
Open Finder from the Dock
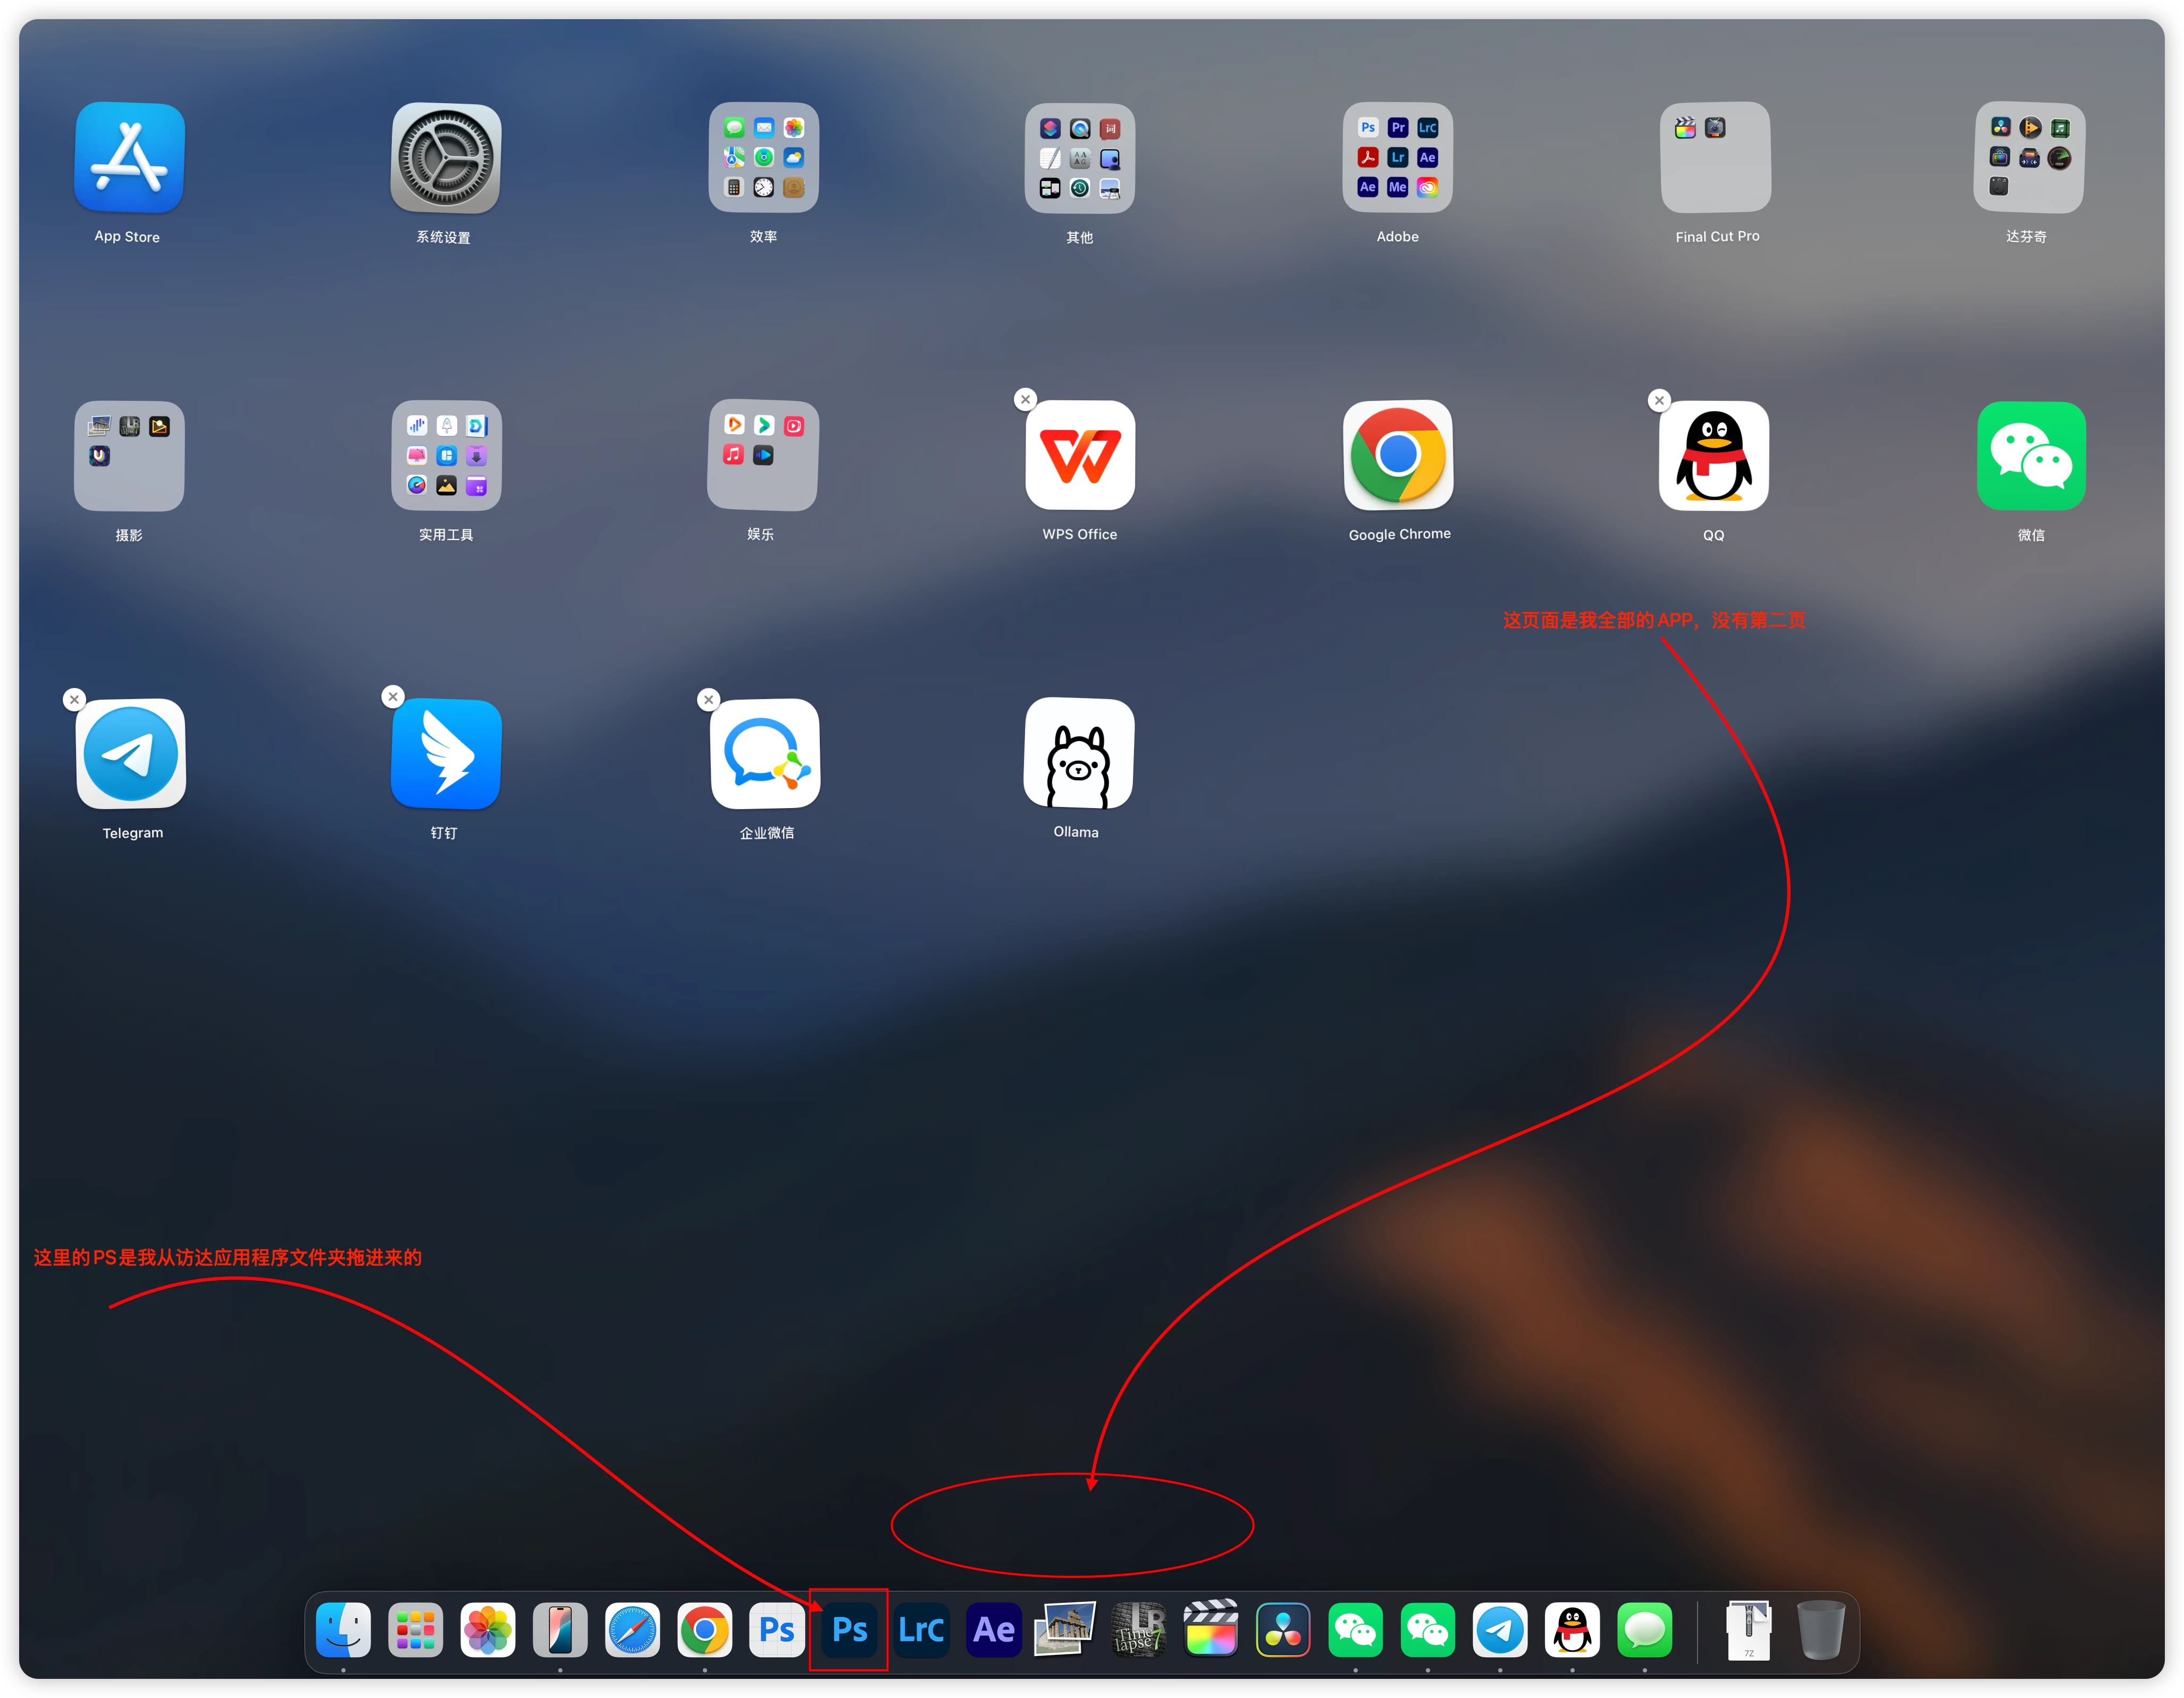[x=343, y=1630]
